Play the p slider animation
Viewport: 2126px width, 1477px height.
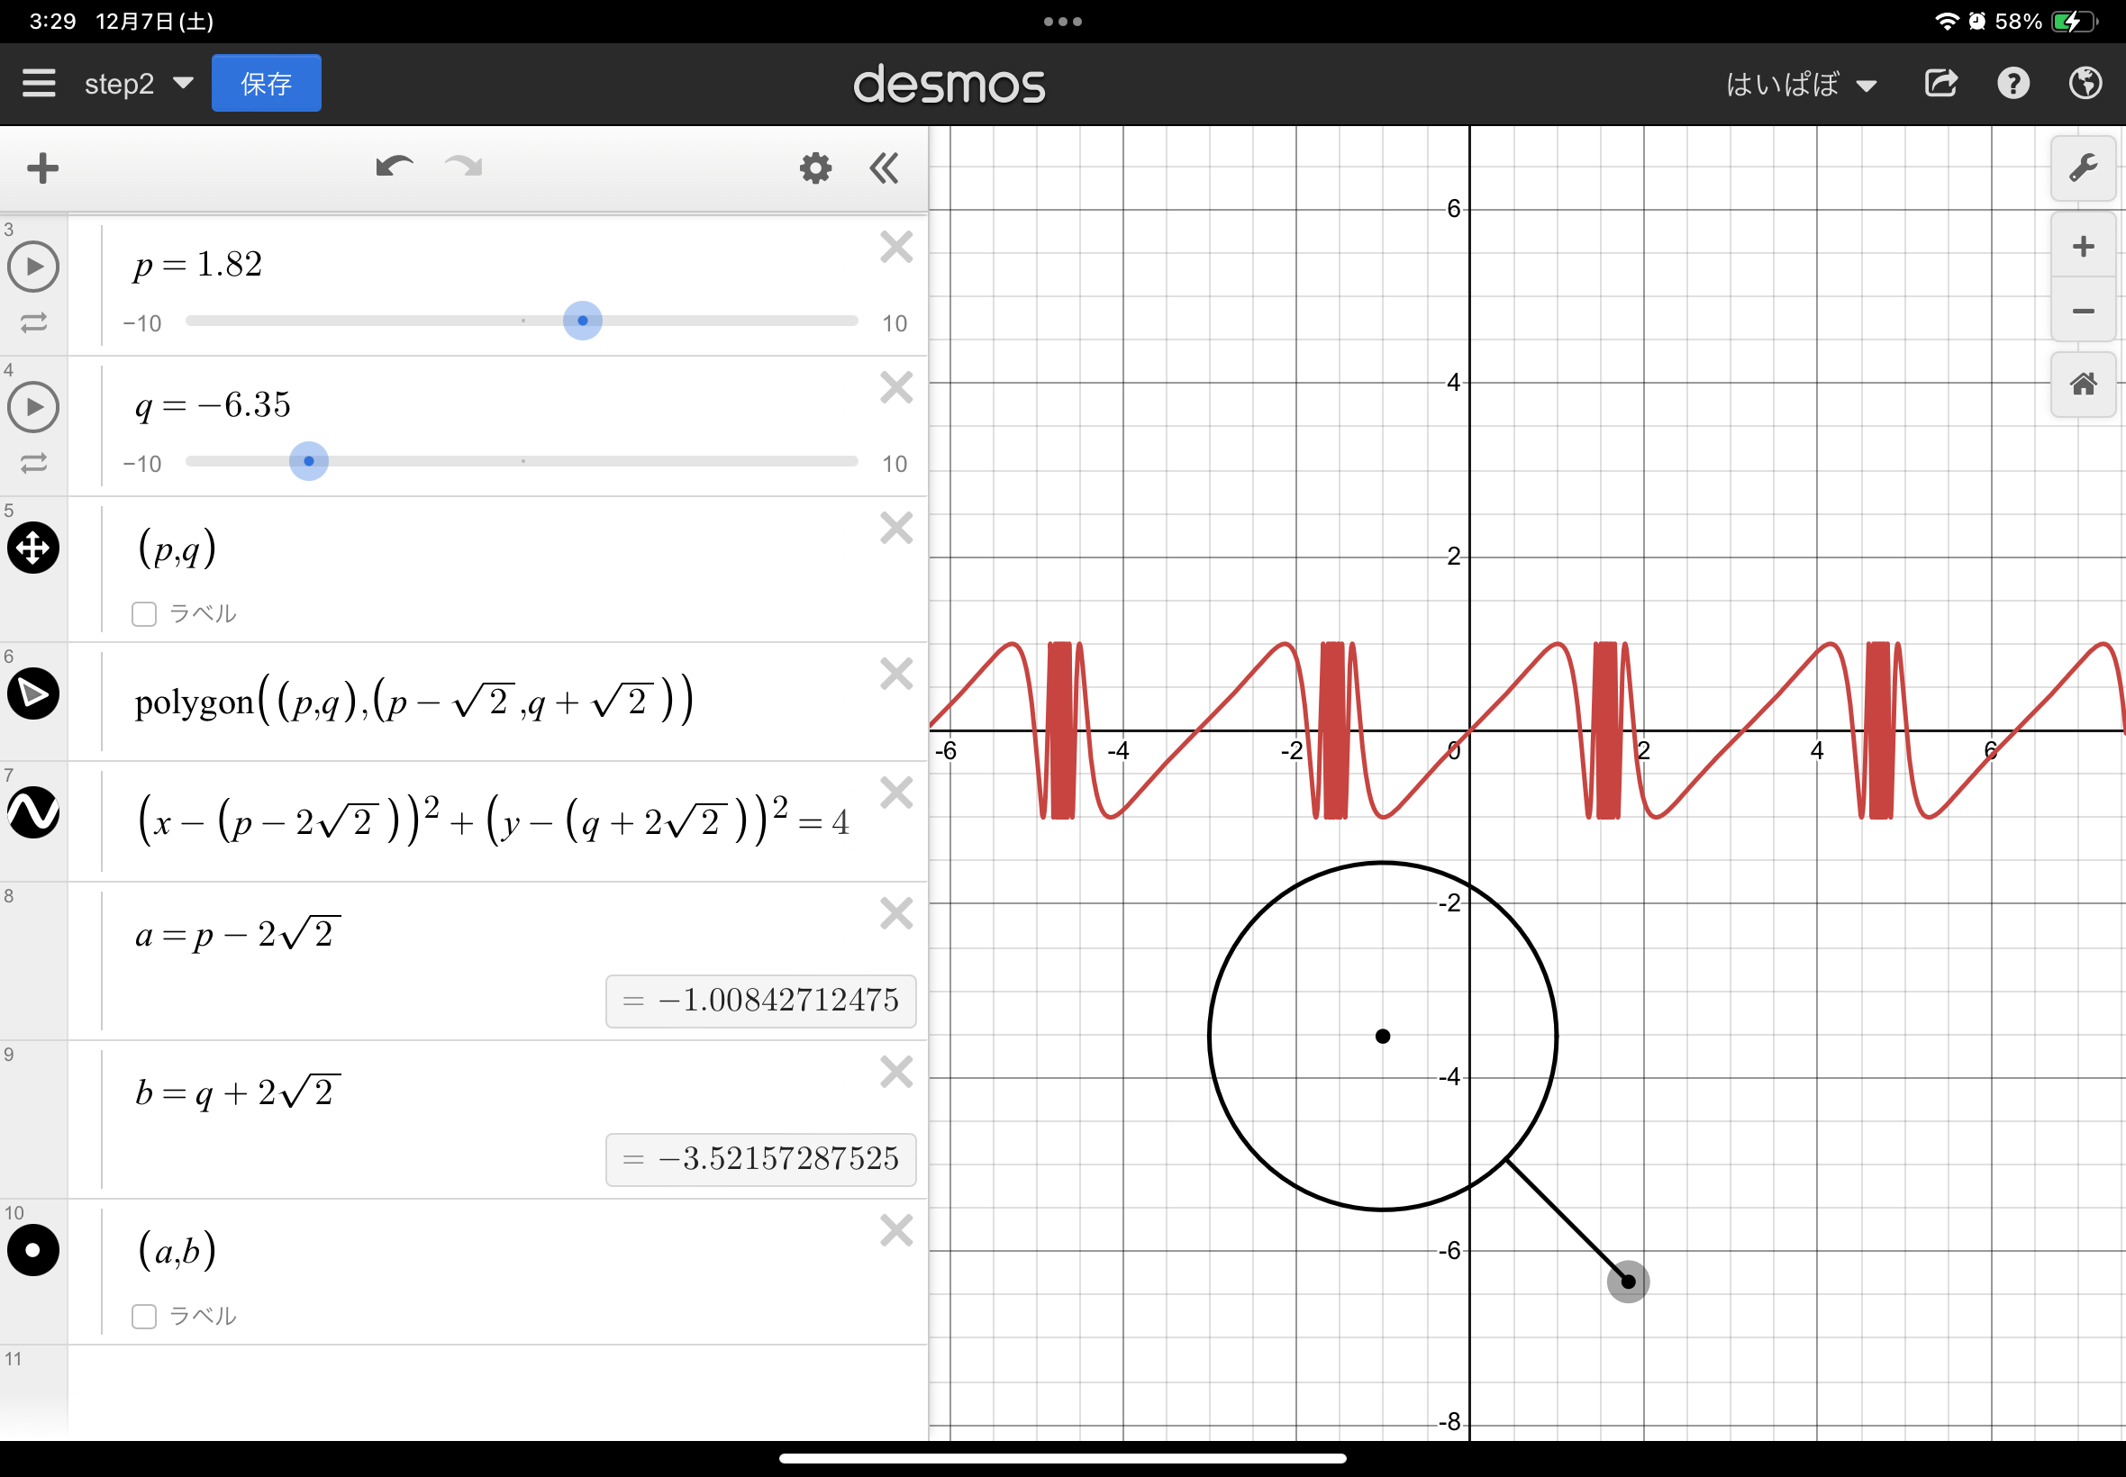point(33,267)
